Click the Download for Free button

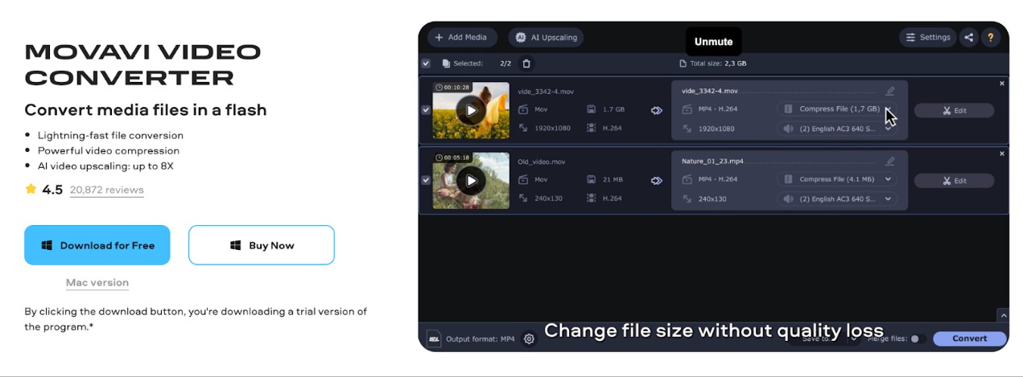(97, 245)
